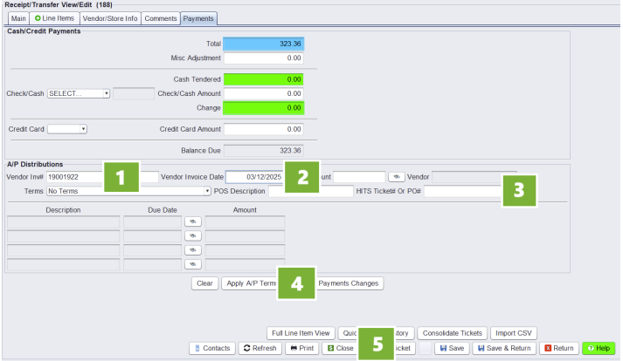
Task: Click the Clear button
Action: click(x=204, y=283)
